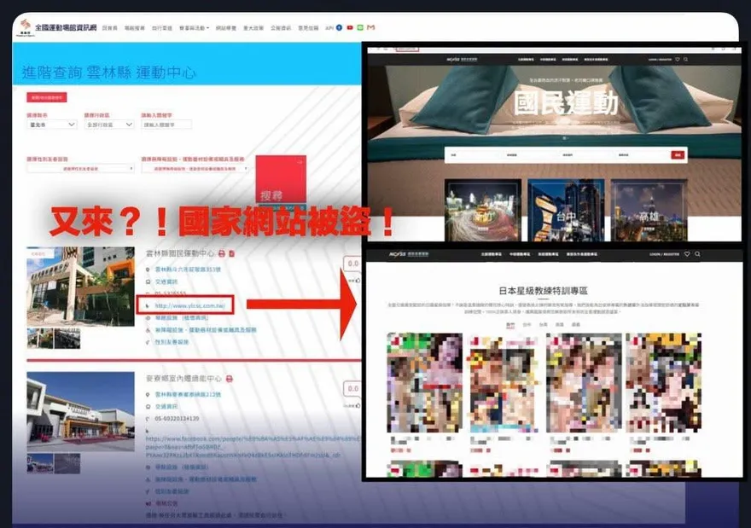Screen dimensions: 751x528
Task: Open the Facebook icon in the top navigation
Action: pos(339,28)
